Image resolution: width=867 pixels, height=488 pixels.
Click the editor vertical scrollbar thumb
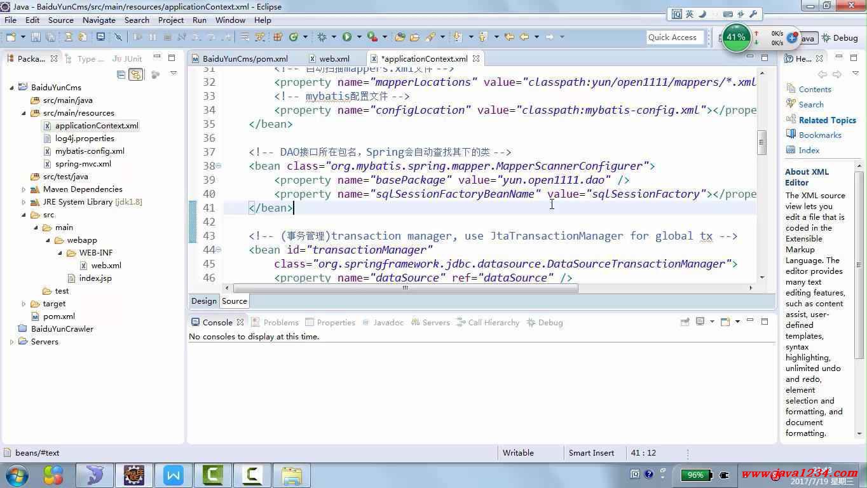(761, 142)
